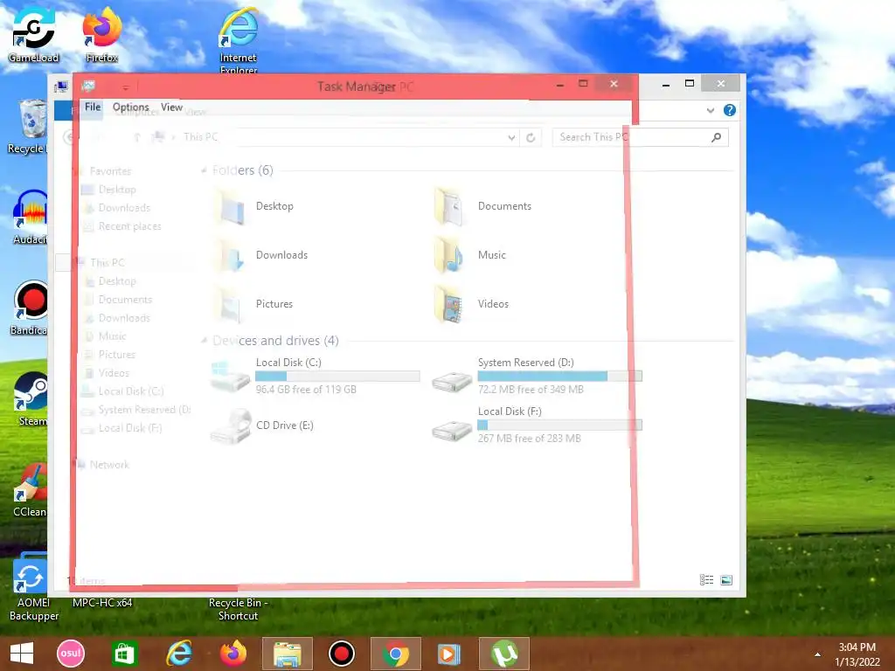Click the Windows Start button
The image size is (895, 671).
point(22,654)
